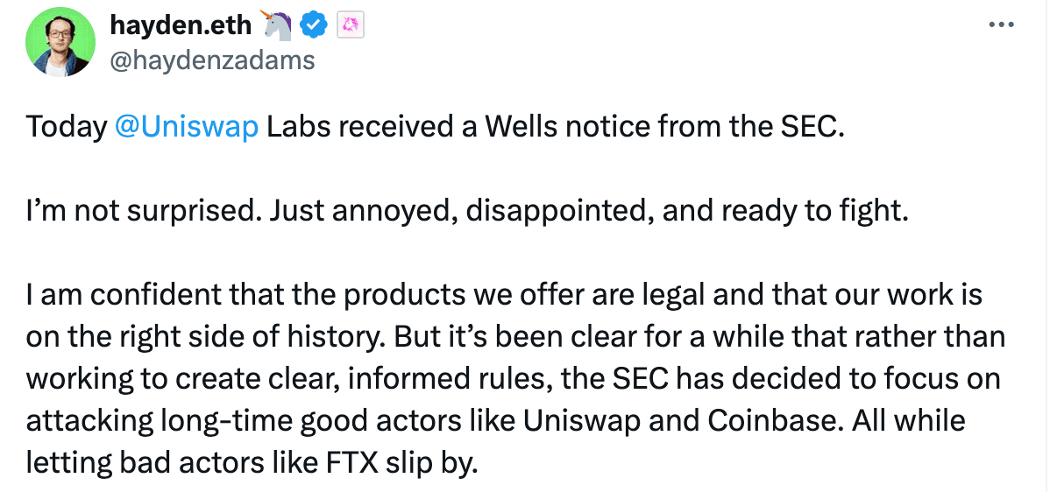Click the line starting "I'm not surprised"
This screenshot has width=1050, height=492.
coord(467,211)
